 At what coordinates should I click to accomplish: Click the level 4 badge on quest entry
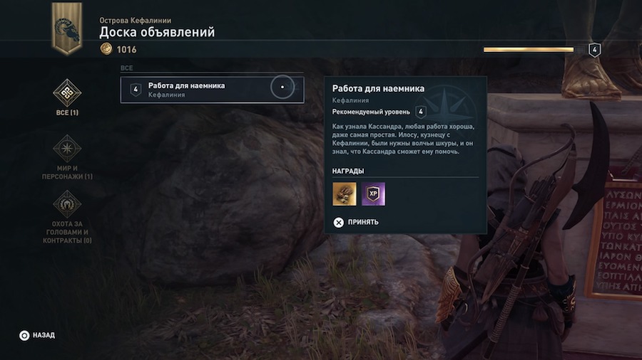(136, 90)
